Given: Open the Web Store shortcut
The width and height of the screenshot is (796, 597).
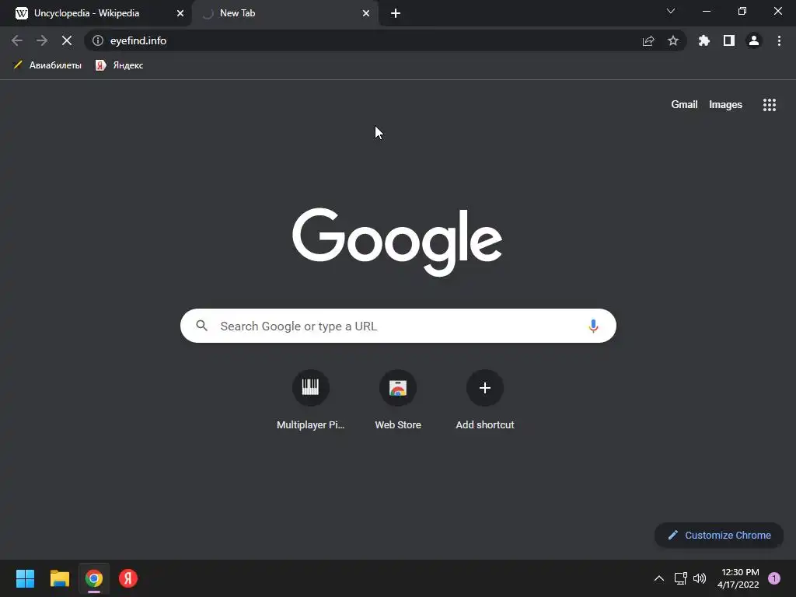Looking at the screenshot, I should pyautogui.click(x=397, y=400).
